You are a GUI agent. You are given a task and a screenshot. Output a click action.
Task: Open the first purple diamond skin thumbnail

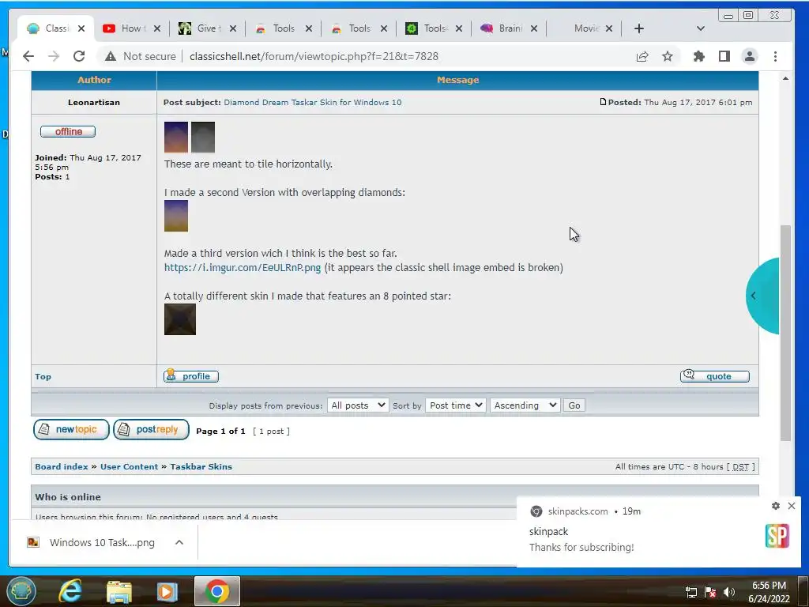click(x=176, y=137)
